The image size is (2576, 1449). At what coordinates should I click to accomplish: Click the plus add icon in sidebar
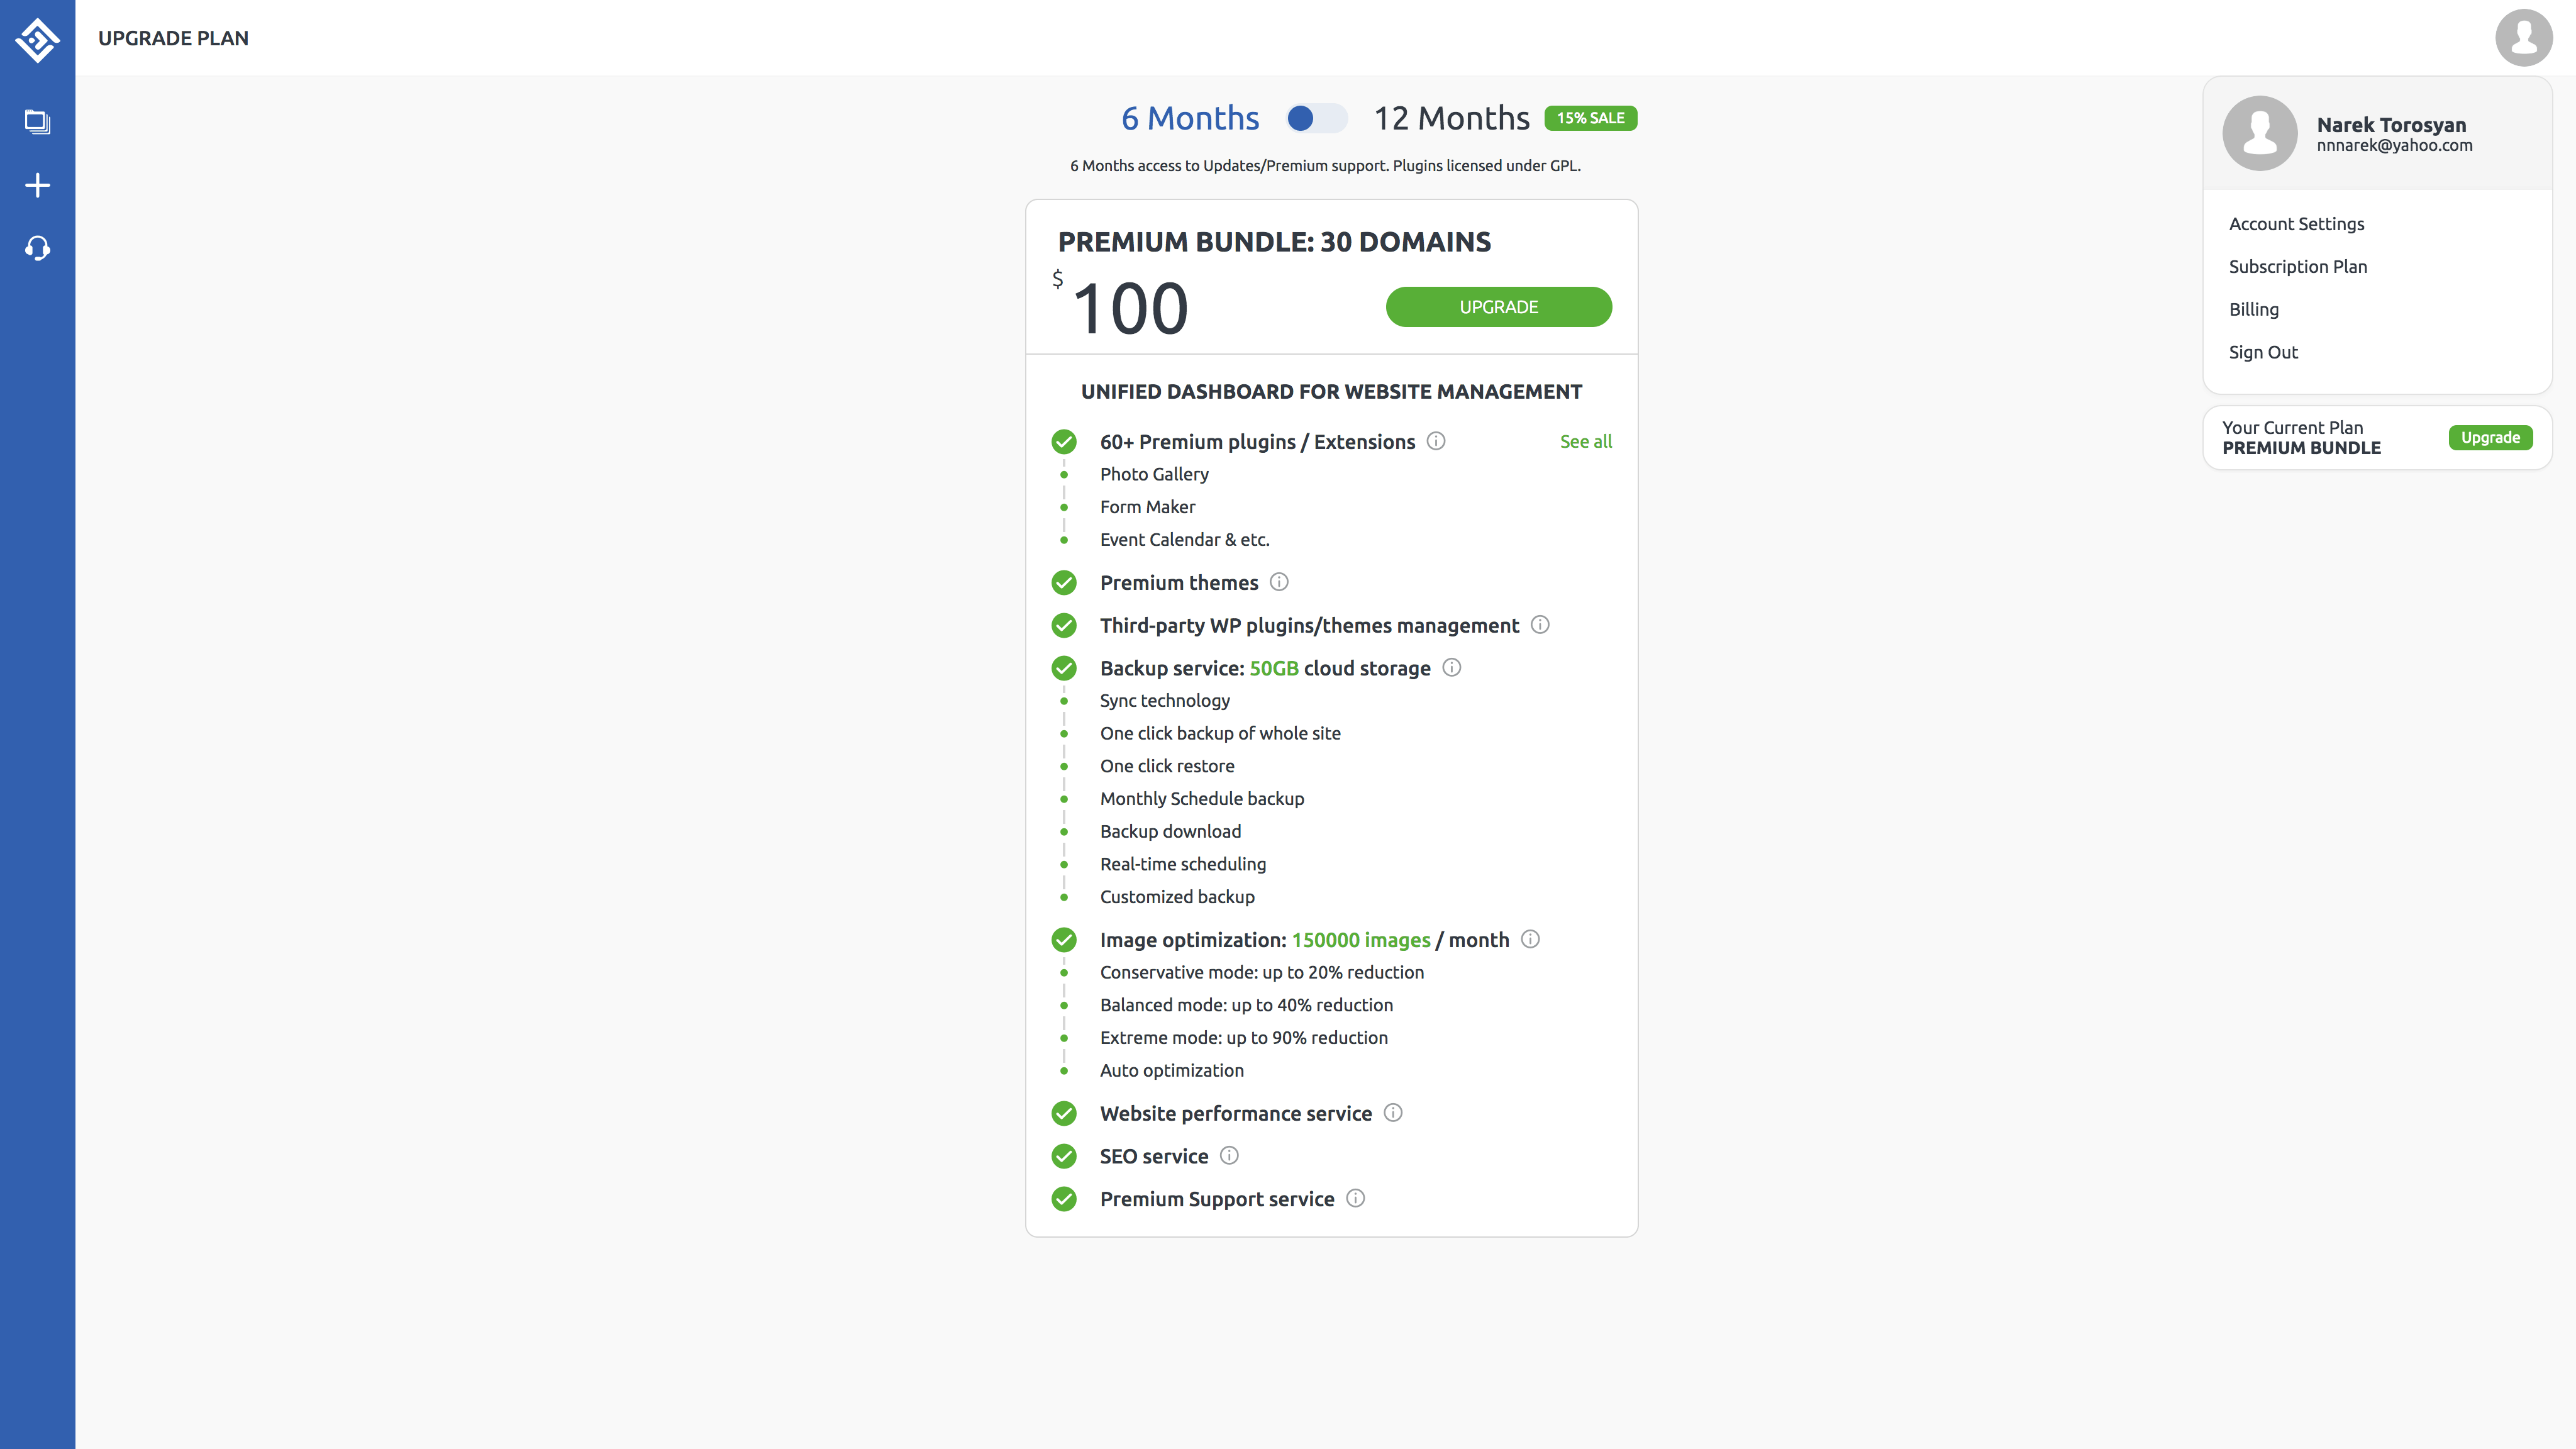click(37, 185)
